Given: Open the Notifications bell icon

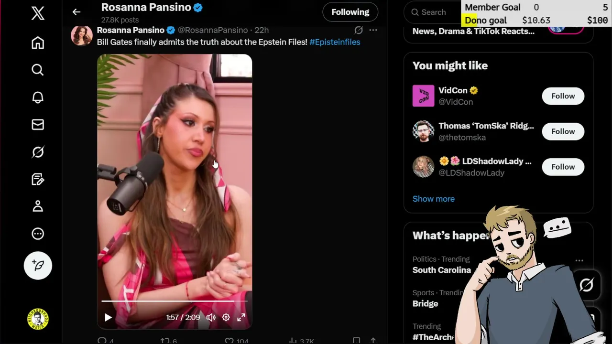Looking at the screenshot, I should pos(38,97).
